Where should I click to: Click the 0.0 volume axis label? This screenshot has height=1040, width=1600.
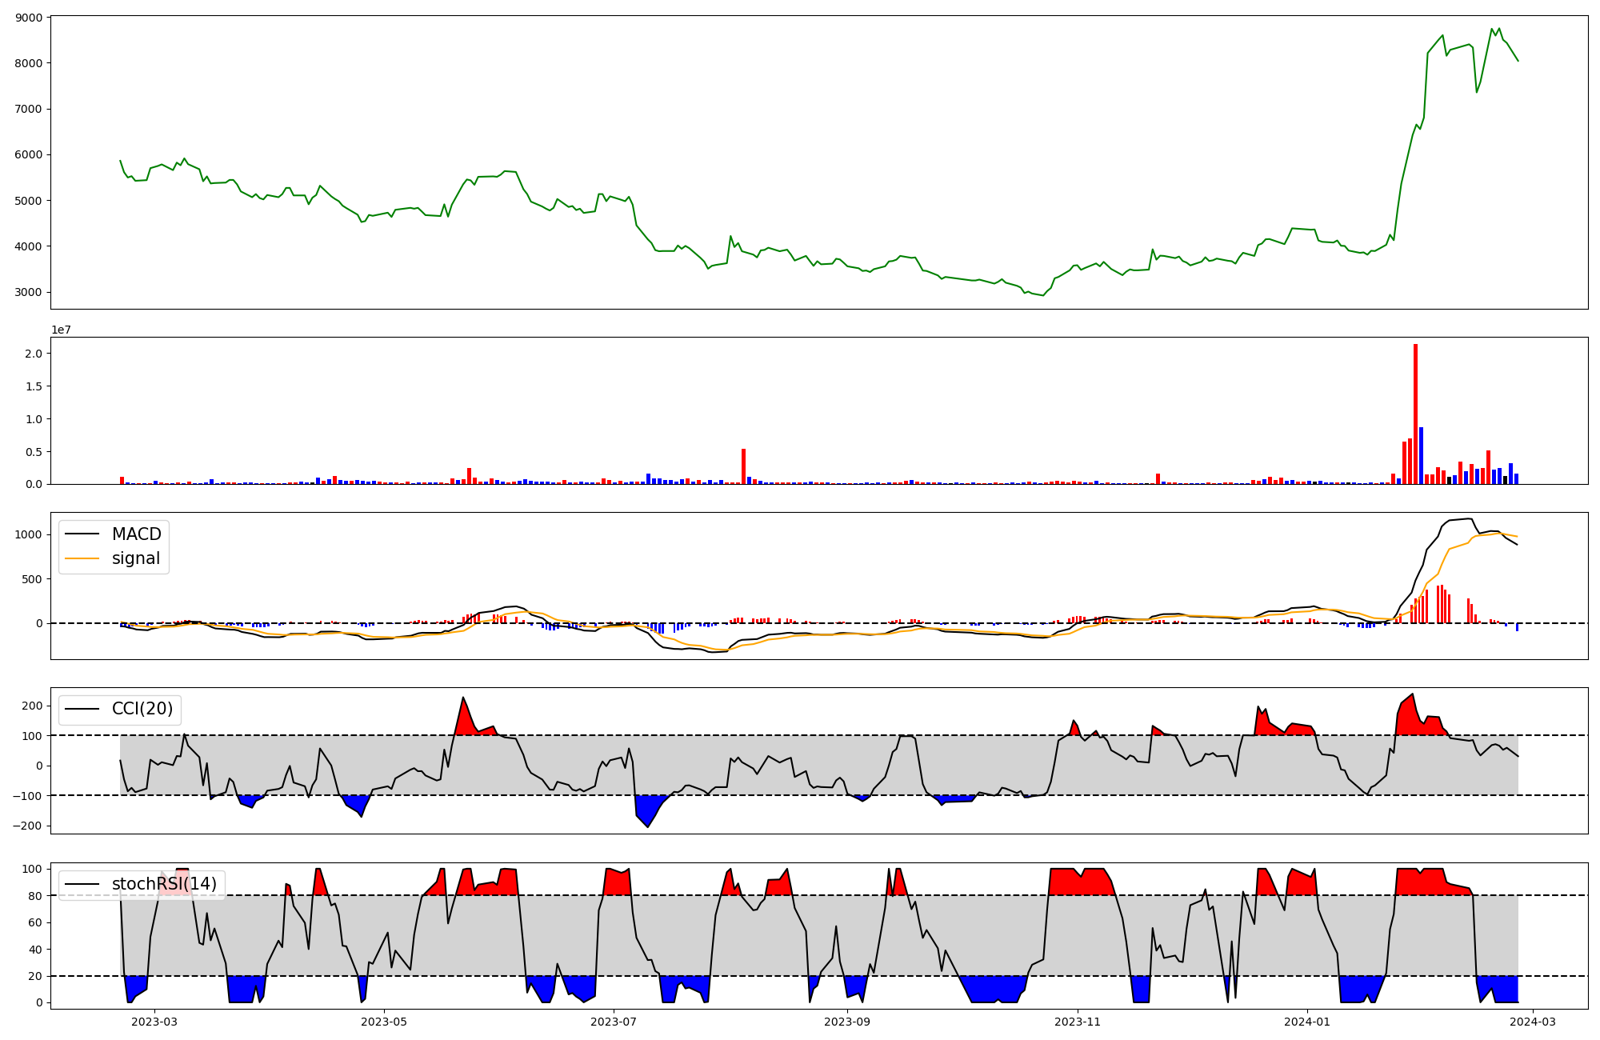(x=34, y=485)
